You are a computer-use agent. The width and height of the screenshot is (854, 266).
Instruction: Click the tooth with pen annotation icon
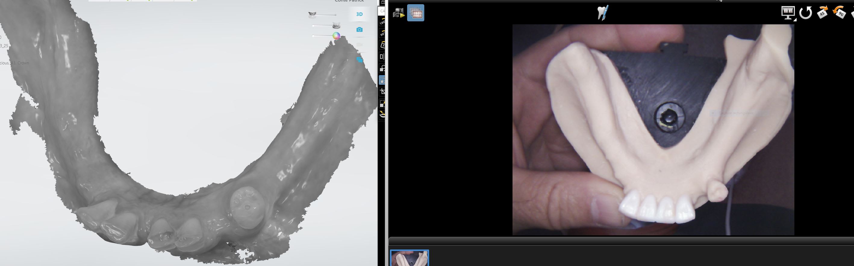tap(603, 13)
